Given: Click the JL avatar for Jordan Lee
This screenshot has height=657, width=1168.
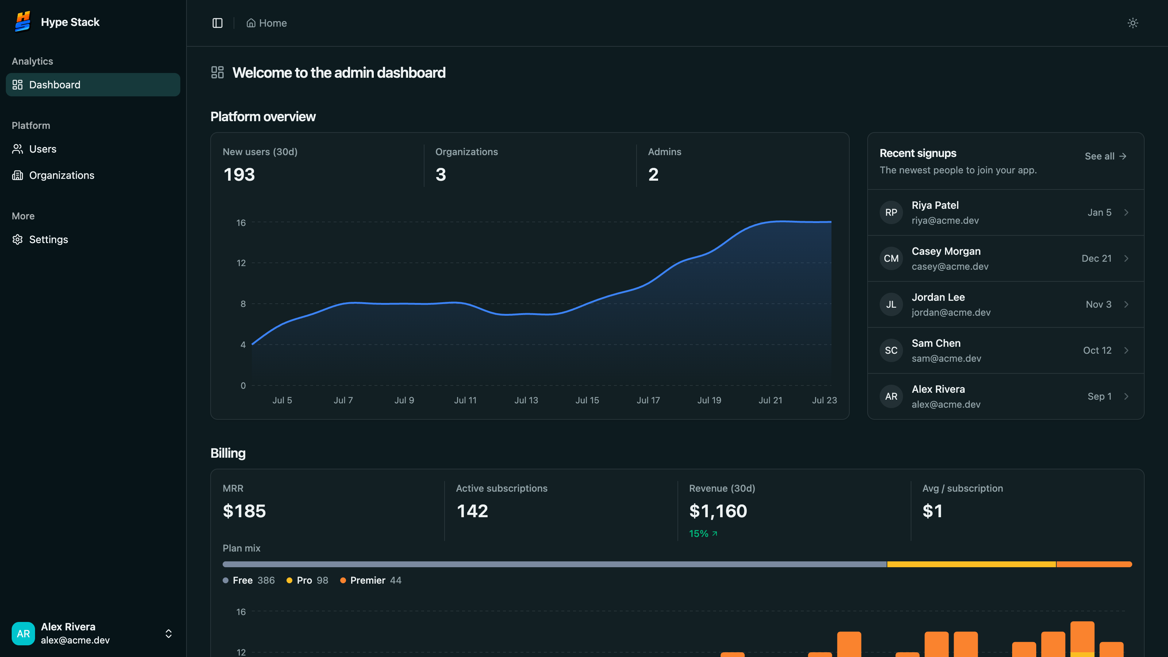Looking at the screenshot, I should pos(891,304).
